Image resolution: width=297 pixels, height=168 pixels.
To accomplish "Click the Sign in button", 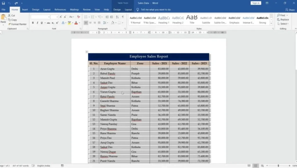I will tap(256, 3).
